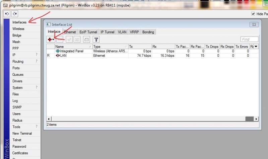268x159 pixels.
Task: Switch to the EoIP Tunnel tab
Action: (88, 32)
